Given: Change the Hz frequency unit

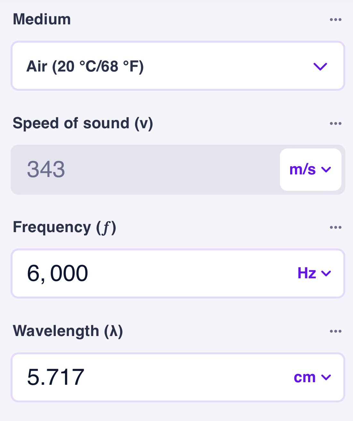Looking at the screenshot, I should [x=314, y=273].
